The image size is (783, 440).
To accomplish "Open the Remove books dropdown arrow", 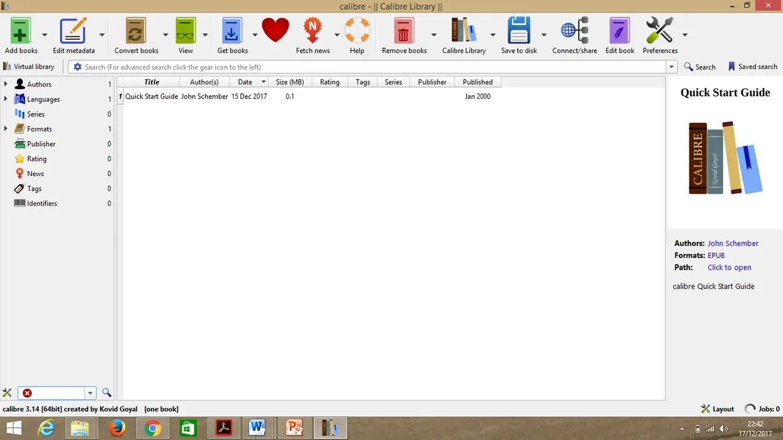I will pos(433,35).
